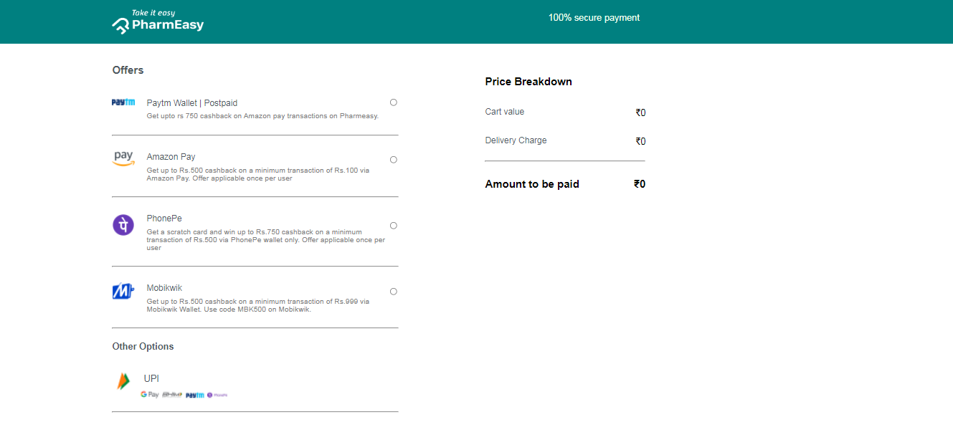The height and width of the screenshot is (422, 953).
Task: Click the BHIM icon under UPI
Action: click(x=171, y=394)
